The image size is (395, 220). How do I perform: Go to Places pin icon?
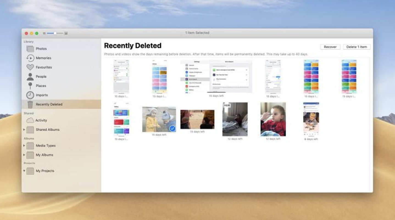pos(30,86)
